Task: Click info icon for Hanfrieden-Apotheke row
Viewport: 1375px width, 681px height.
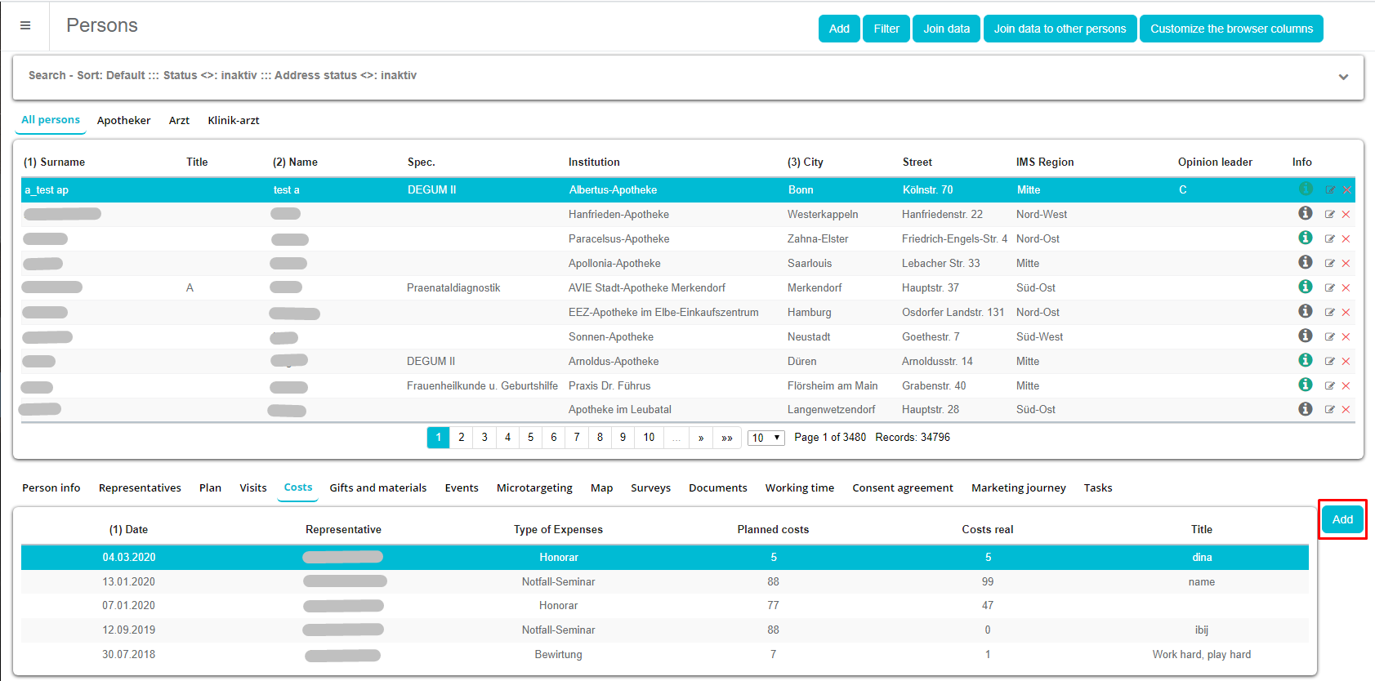Action: [1306, 213]
